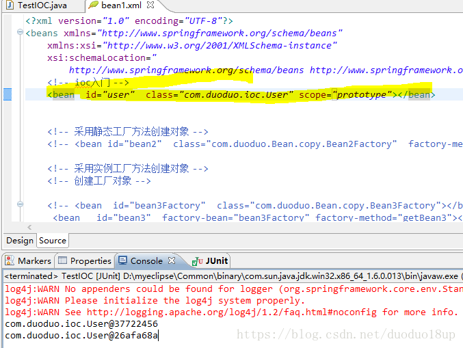Open the log4j faq.html#noconfig link in console
Viewport: 463px width, 348px height.
tap(231, 312)
